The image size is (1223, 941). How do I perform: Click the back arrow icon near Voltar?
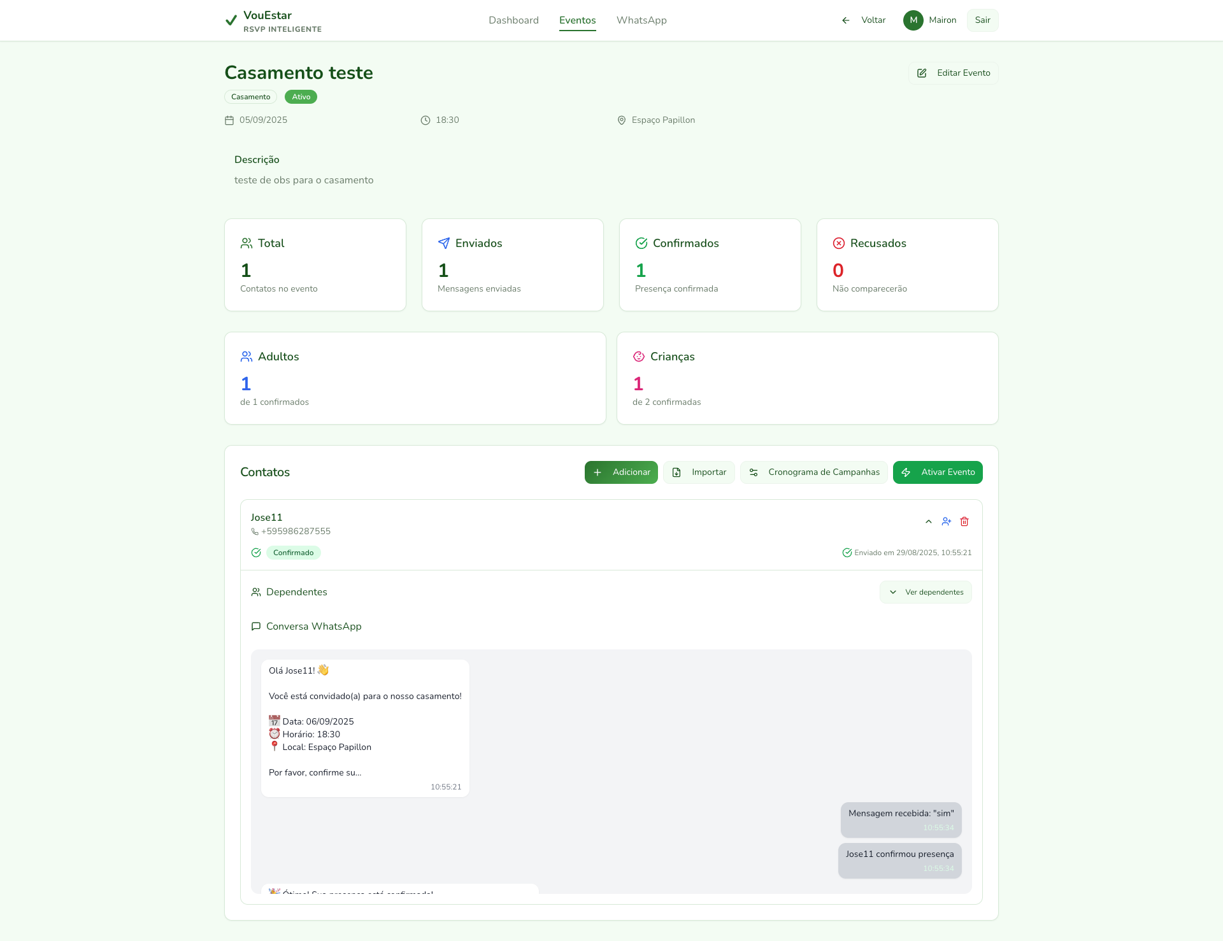click(x=846, y=20)
